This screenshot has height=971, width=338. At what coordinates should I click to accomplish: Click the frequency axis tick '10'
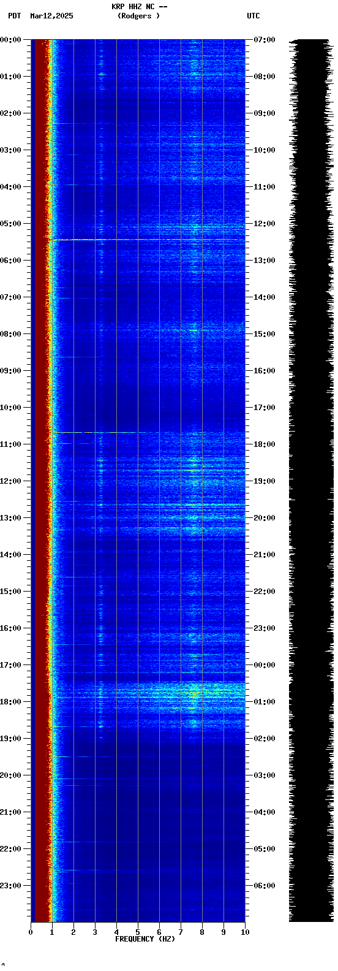[245, 932]
